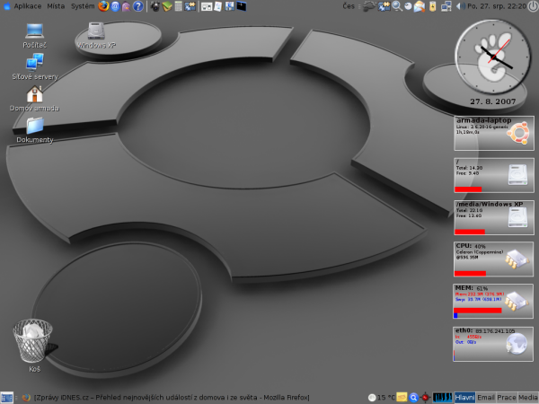Open the green book dictionary icon
This screenshot has width=539, height=404.
click(167, 6)
